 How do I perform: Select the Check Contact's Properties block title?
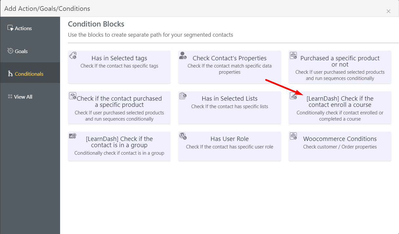tap(229, 58)
